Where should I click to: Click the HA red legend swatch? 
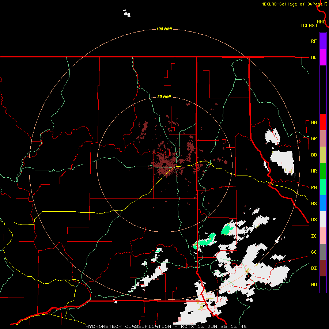[x=323, y=122]
